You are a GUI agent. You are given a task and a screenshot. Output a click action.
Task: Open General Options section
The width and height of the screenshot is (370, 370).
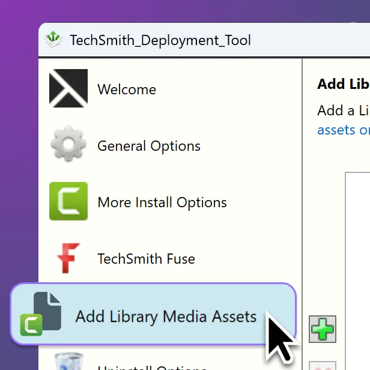point(149,146)
